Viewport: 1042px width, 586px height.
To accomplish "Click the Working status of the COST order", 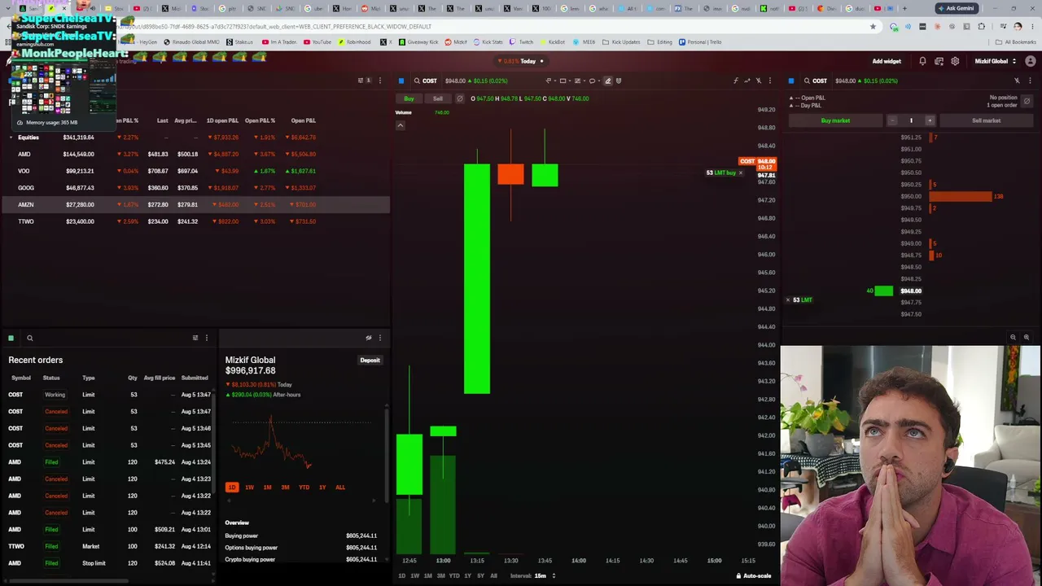I will point(55,395).
